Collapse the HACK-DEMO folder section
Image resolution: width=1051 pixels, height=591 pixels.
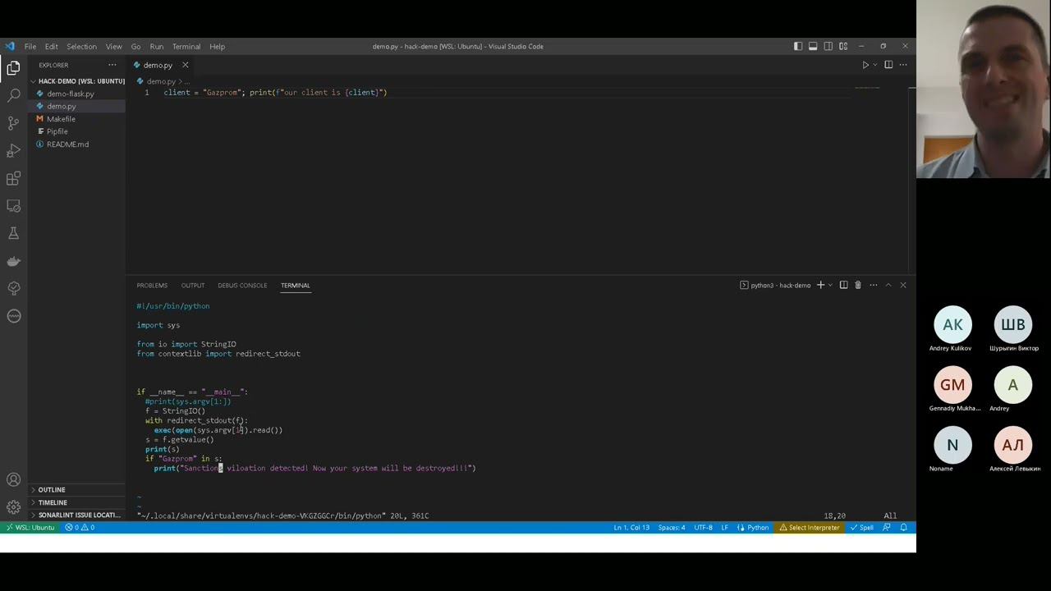(78, 81)
